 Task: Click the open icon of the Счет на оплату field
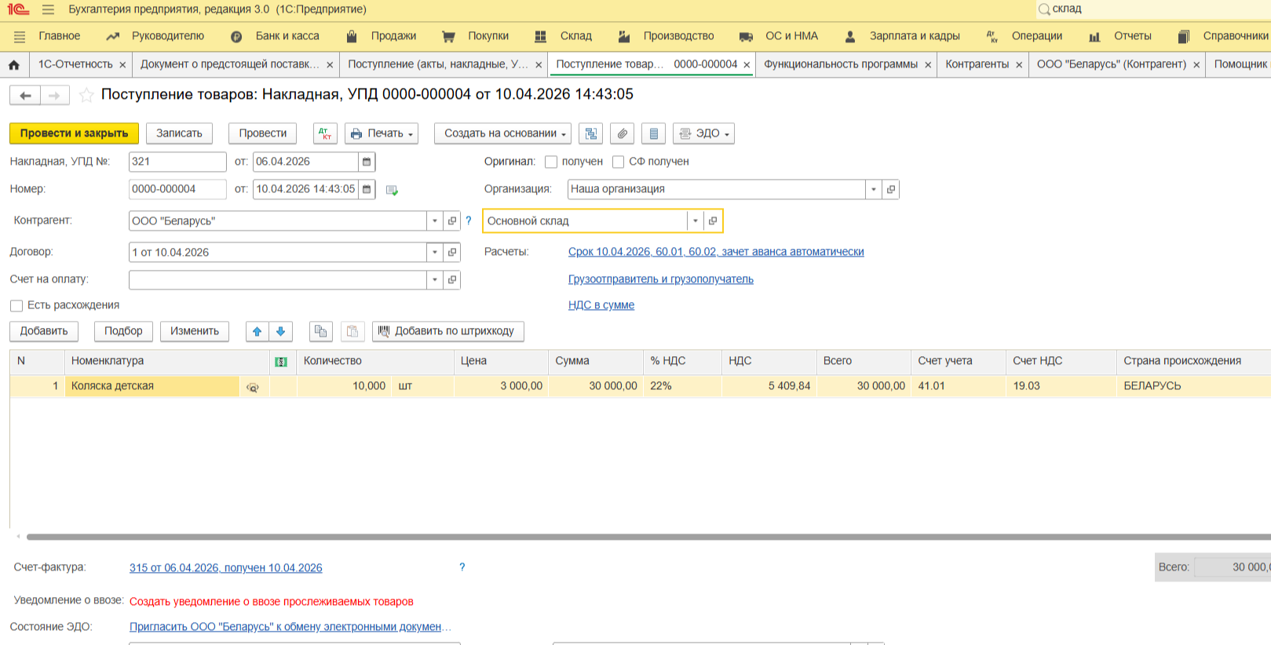pos(451,279)
